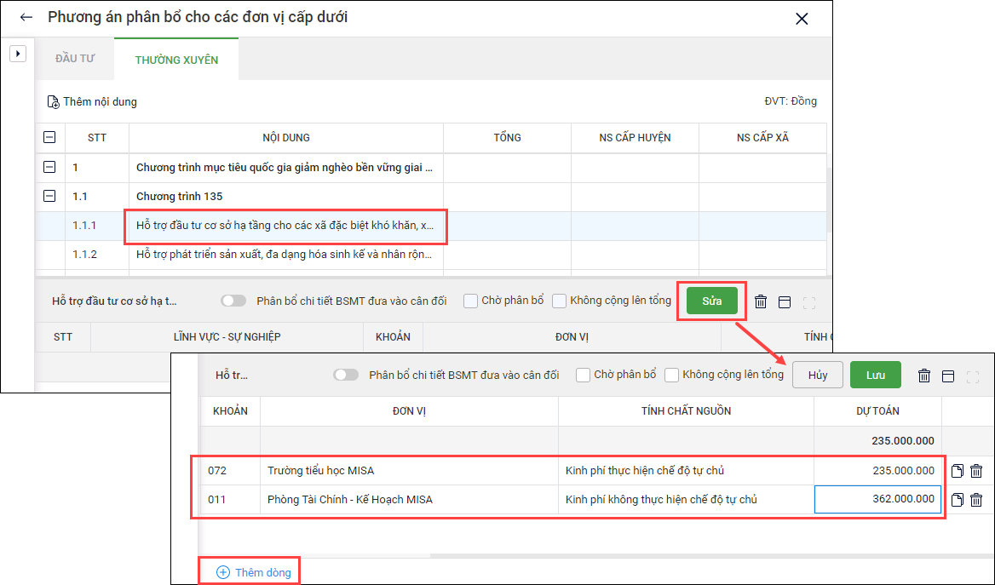The image size is (995, 585).
Task: Click the 362.000.000 dự toán input field
Action: click(x=877, y=500)
